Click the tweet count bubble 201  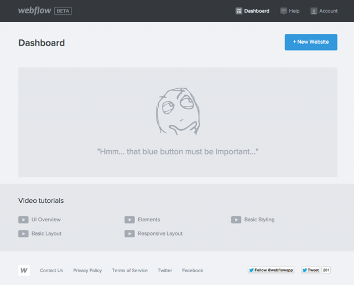pos(326,270)
